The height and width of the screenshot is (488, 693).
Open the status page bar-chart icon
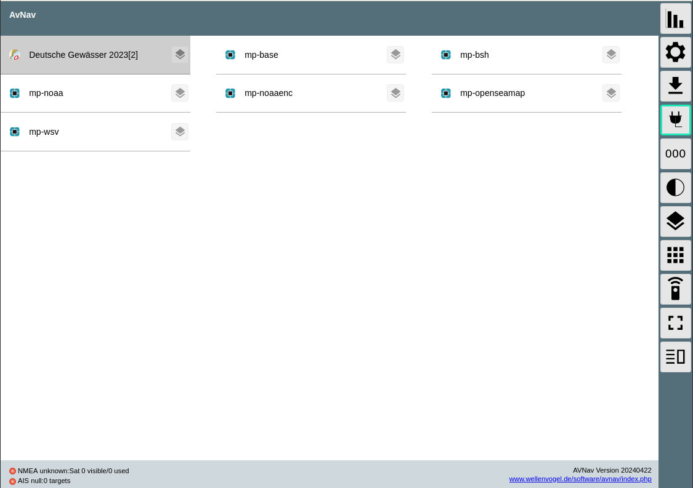675,18
